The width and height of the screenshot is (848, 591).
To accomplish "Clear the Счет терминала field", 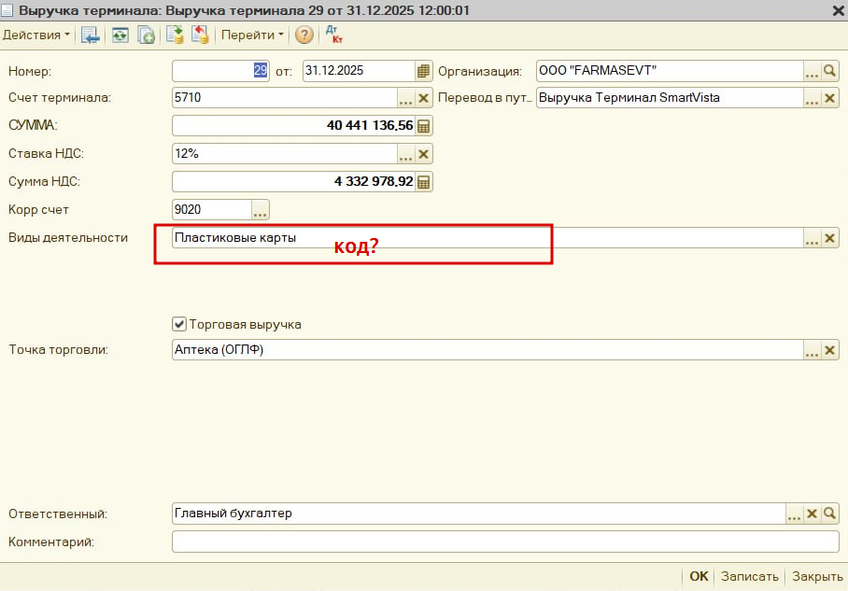I will [423, 98].
